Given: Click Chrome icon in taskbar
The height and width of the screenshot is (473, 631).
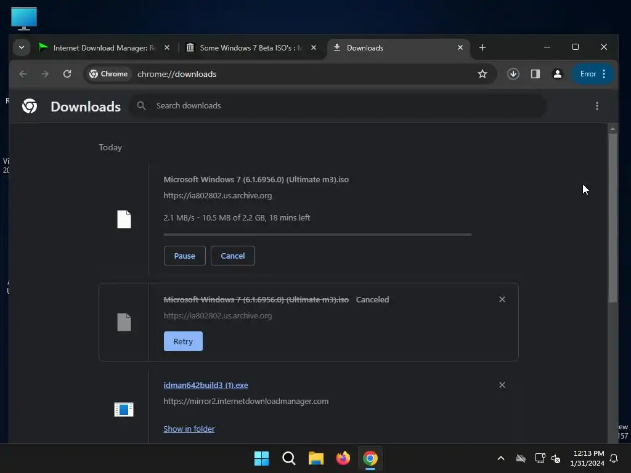Looking at the screenshot, I should 370,458.
